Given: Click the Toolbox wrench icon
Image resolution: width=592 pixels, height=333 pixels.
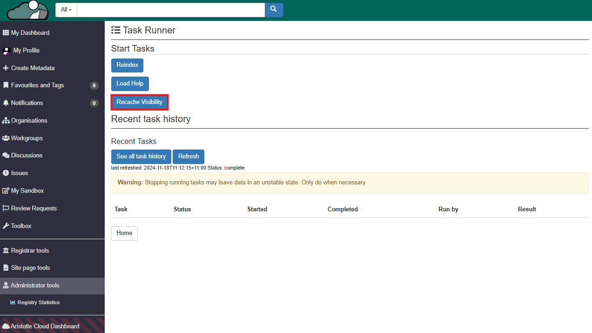Looking at the screenshot, I should click(6, 226).
